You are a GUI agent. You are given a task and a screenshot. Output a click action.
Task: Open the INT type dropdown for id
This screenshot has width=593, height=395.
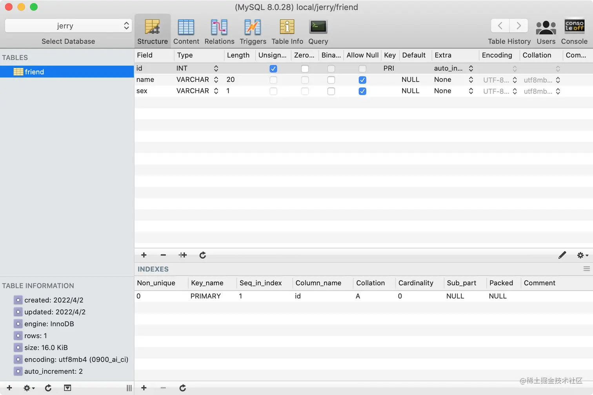click(x=216, y=68)
